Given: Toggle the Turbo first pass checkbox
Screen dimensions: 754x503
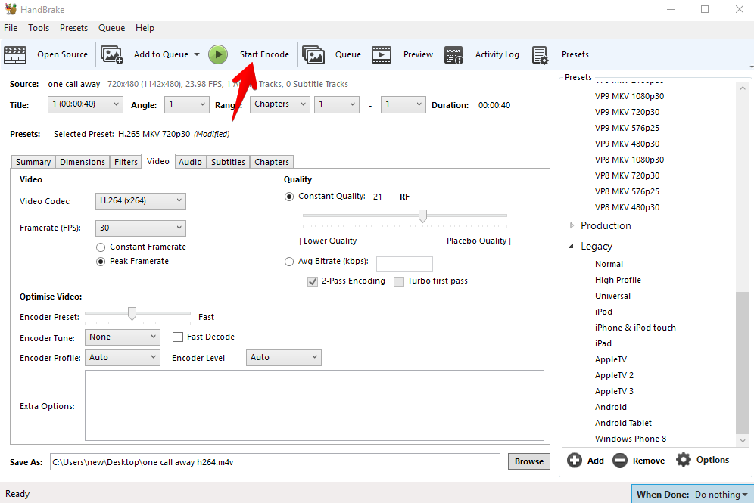Looking at the screenshot, I should coord(399,281).
